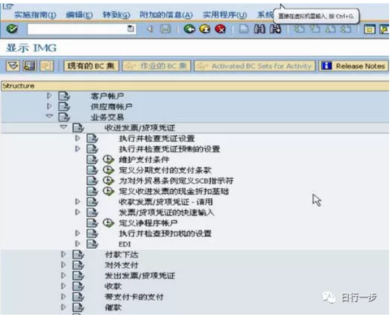The height and width of the screenshot is (316, 391).
Task: Click documentation icon beside 客户帐户
Action: click(64, 96)
